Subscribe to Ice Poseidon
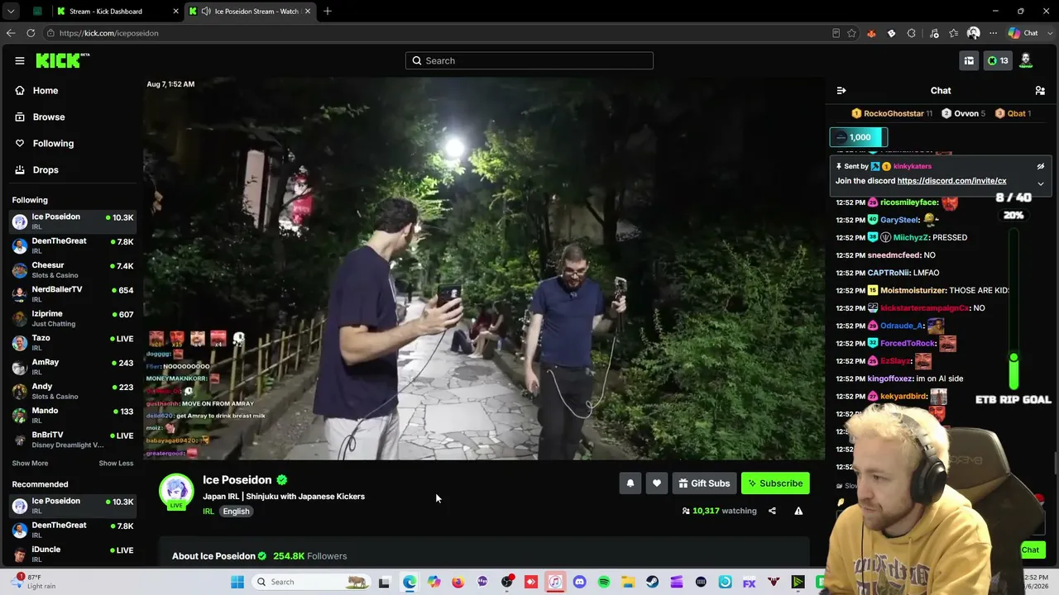This screenshot has width=1059, height=595. pyautogui.click(x=775, y=483)
